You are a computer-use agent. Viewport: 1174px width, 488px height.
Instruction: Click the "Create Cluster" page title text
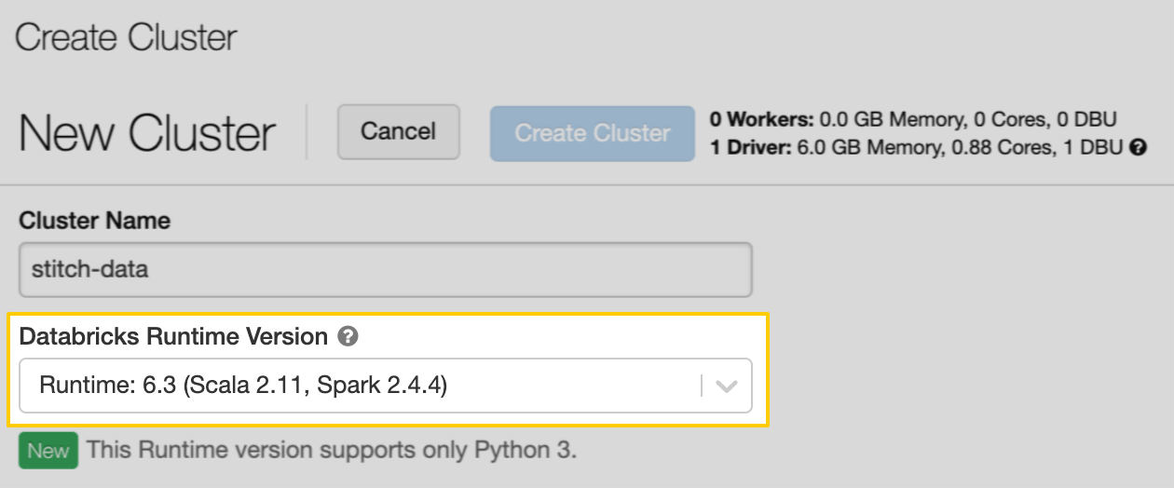(x=126, y=38)
